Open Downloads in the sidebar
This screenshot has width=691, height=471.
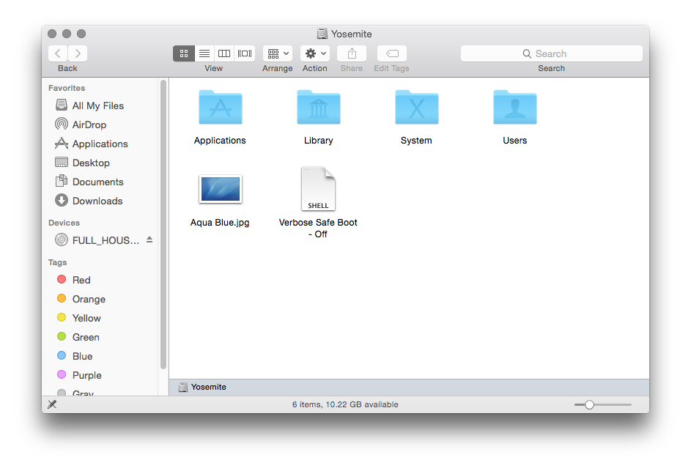point(97,201)
